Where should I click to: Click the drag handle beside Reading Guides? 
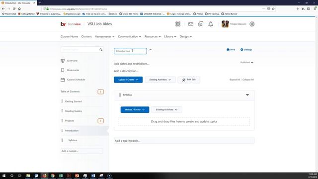click(62, 111)
